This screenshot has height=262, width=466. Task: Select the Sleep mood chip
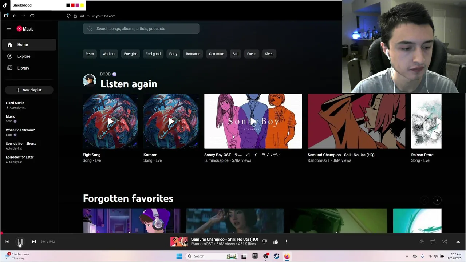[269, 54]
